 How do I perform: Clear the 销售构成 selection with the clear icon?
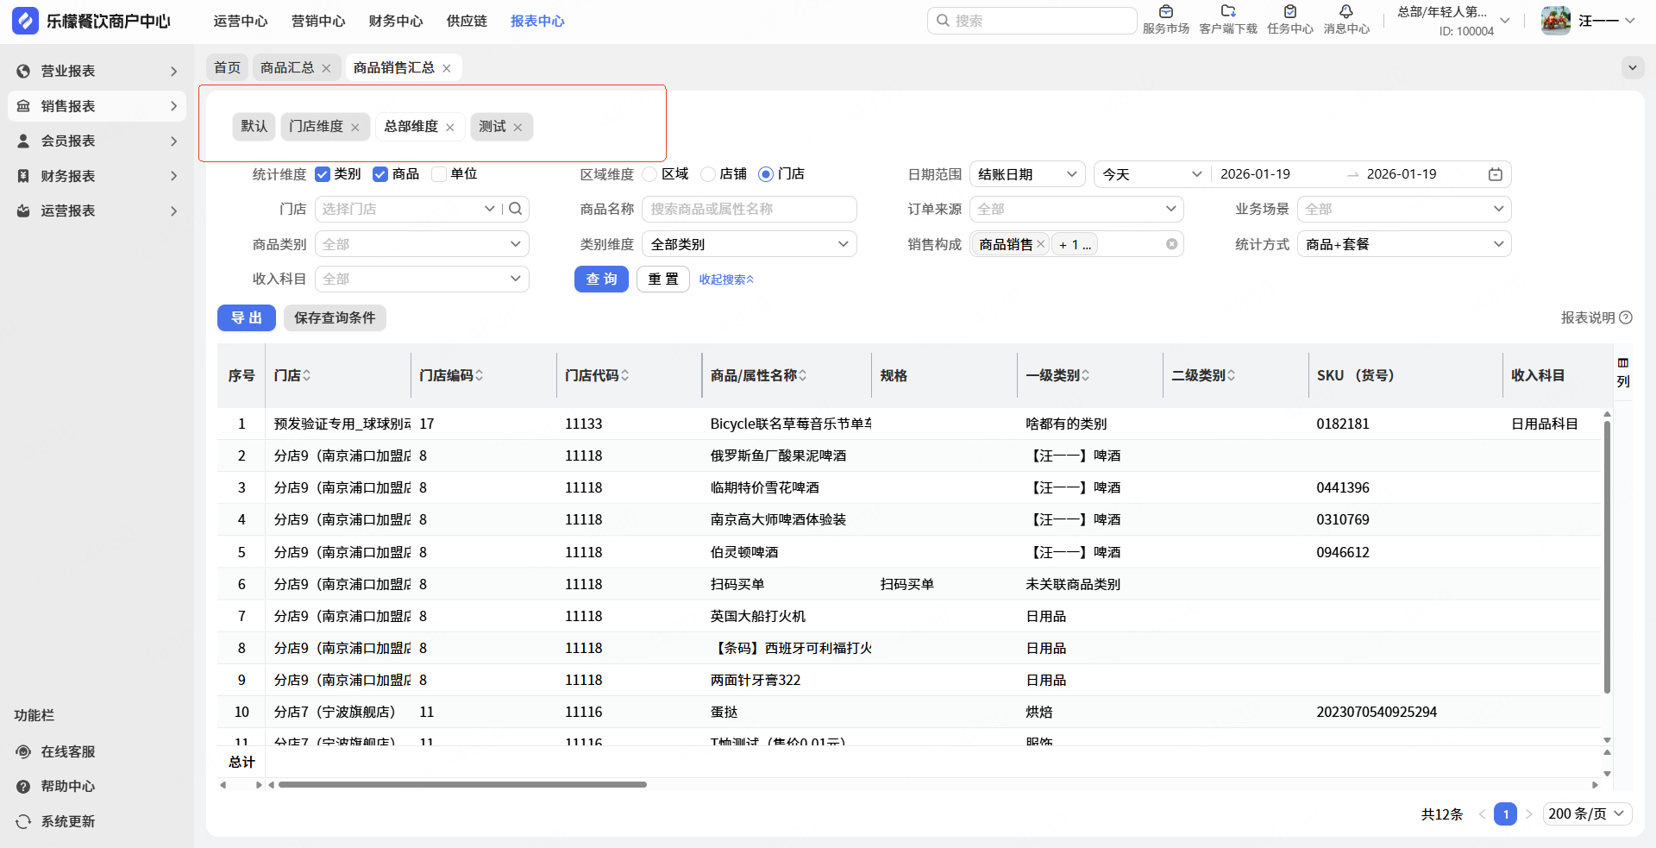[1171, 244]
